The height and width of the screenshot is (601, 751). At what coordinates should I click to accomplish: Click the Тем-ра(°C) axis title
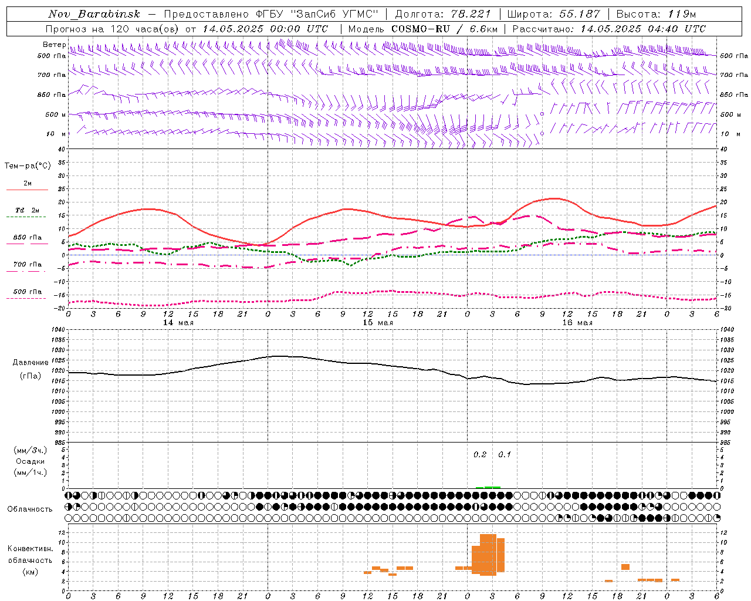[x=28, y=166]
